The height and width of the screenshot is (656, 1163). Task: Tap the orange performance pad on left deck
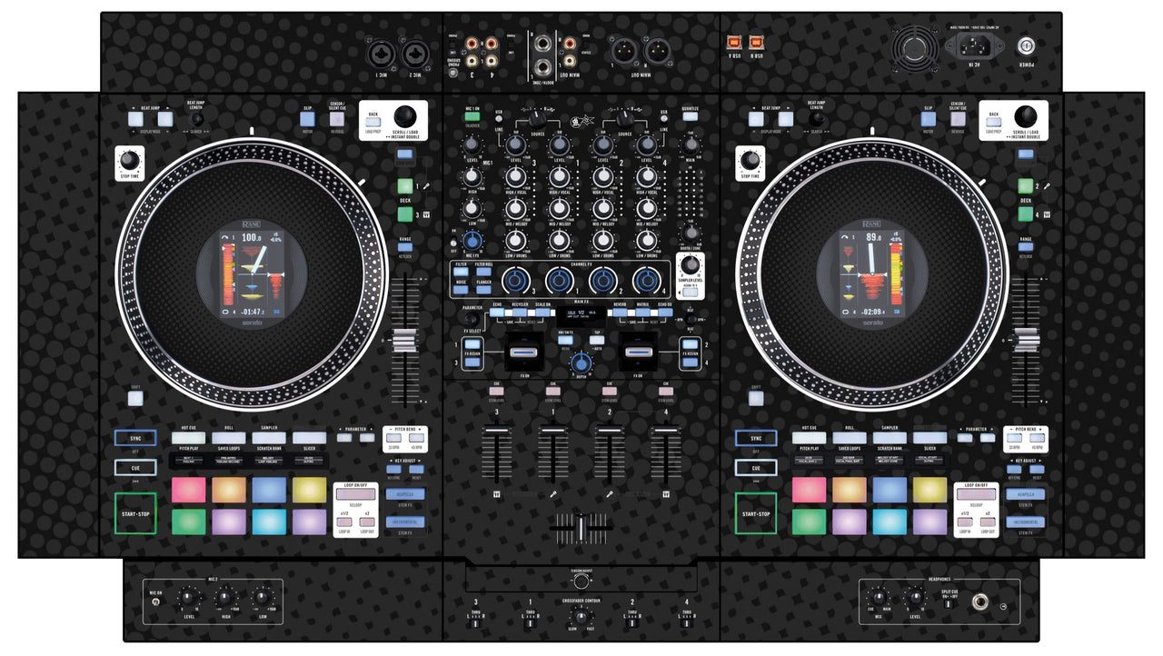(x=229, y=490)
